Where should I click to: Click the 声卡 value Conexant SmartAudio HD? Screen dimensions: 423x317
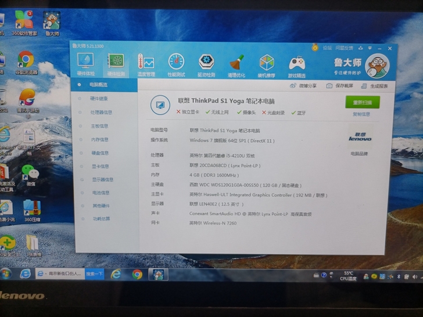(x=250, y=214)
